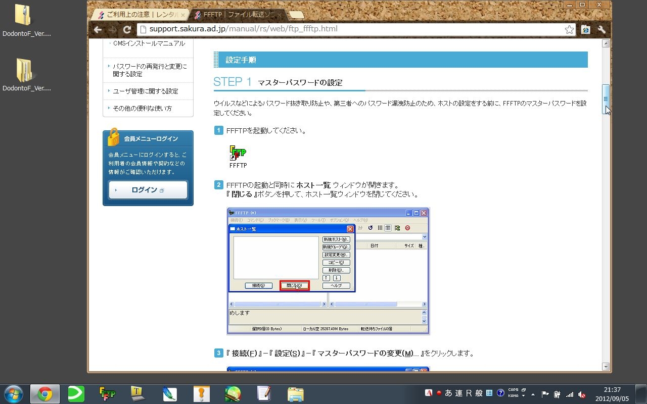This screenshot has width=647, height=404.
Task: Click the power plug battery tray icon
Action: tap(557, 394)
